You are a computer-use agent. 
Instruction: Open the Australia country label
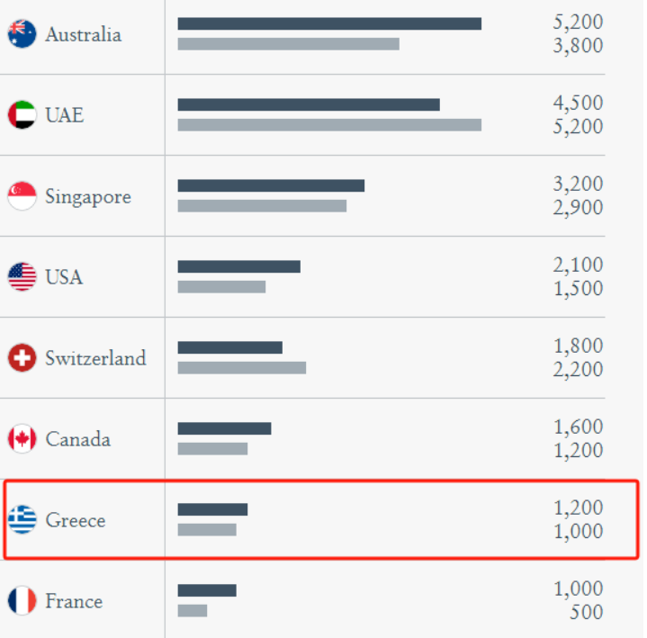(x=84, y=34)
